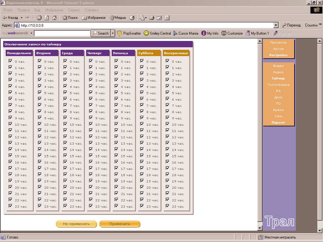Click the Refresh page icon
This screenshot has width=323, height=242.
point(47,18)
